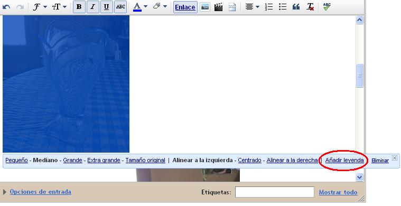
Task: Set image size to Grande
Action: pos(72,160)
